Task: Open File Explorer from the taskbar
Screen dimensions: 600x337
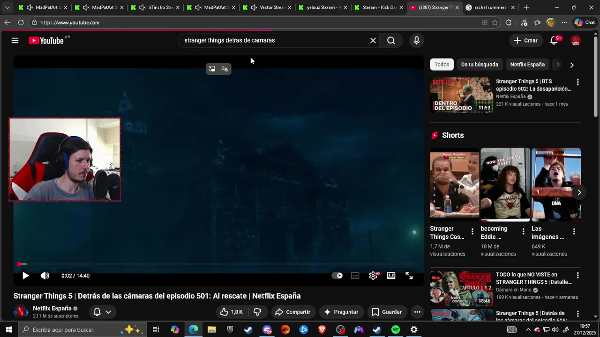Action: [x=212, y=330]
